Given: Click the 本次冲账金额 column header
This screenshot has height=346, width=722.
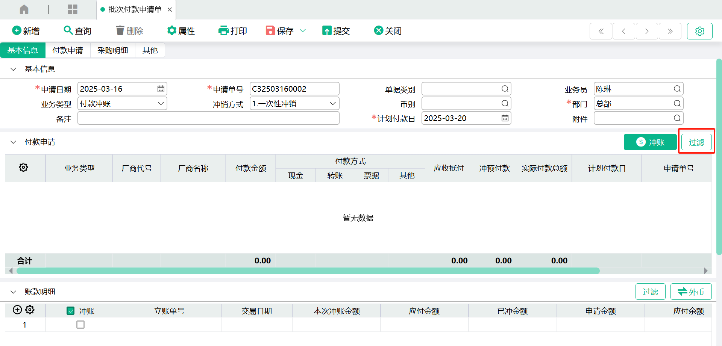Looking at the screenshot, I should pos(337,311).
